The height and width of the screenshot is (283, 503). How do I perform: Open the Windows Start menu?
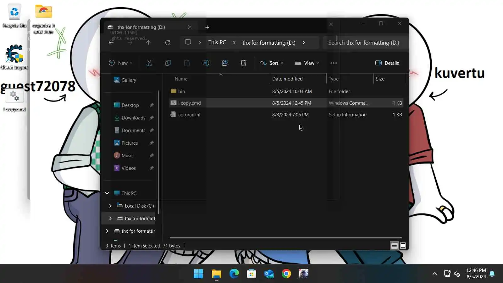(x=198, y=274)
